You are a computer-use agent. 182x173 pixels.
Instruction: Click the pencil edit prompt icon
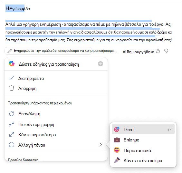point(10,51)
